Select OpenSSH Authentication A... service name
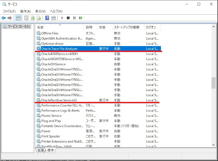Image resolution: width=218 pixels, height=161 pixels. click(62, 39)
